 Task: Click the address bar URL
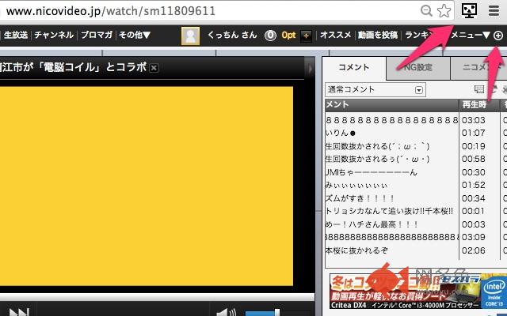(111, 11)
